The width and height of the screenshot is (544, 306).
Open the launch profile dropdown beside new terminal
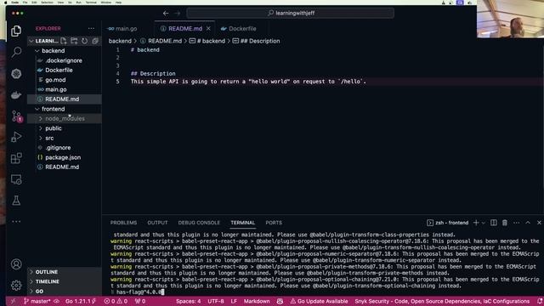point(484,223)
